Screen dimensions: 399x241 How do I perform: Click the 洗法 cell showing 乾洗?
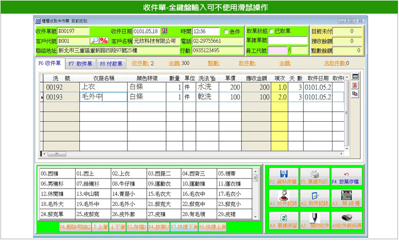pos(205,96)
